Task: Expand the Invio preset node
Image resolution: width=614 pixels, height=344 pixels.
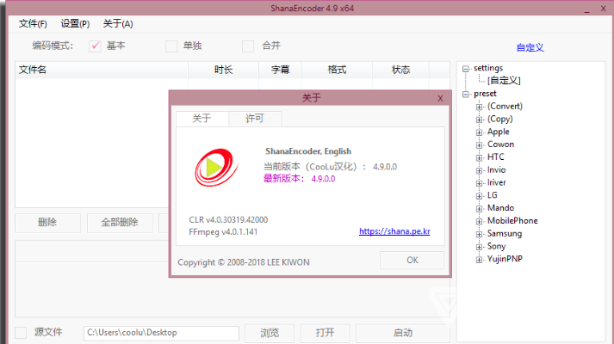Action: [479, 170]
